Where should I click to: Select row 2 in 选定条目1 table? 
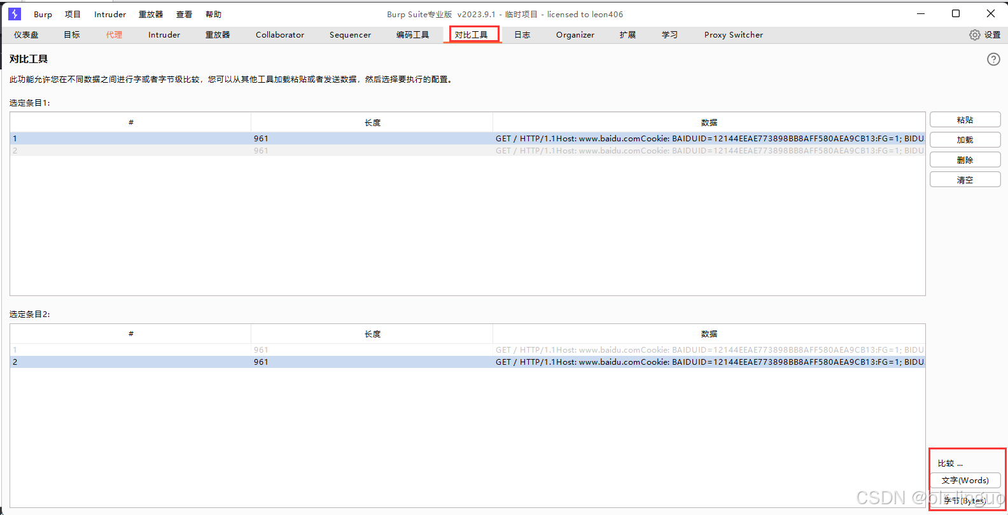pos(468,150)
